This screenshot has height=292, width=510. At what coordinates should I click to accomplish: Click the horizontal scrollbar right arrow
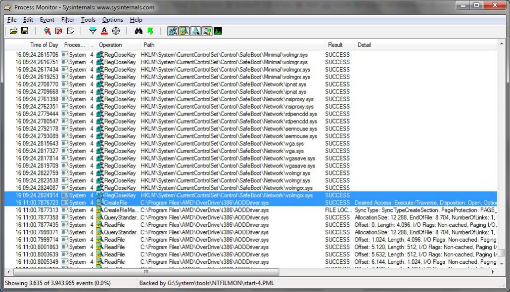coord(493,272)
